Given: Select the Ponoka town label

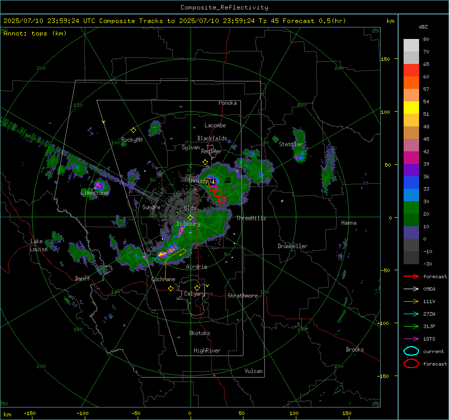Looking at the screenshot, I should click(227, 103).
